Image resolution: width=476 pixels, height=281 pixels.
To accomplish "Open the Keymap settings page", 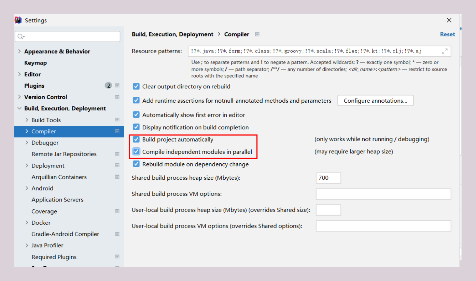I will point(36,63).
